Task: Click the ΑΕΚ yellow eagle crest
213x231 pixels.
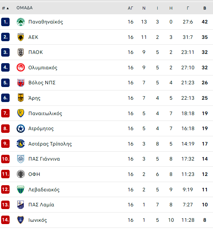Action: (x=21, y=37)
